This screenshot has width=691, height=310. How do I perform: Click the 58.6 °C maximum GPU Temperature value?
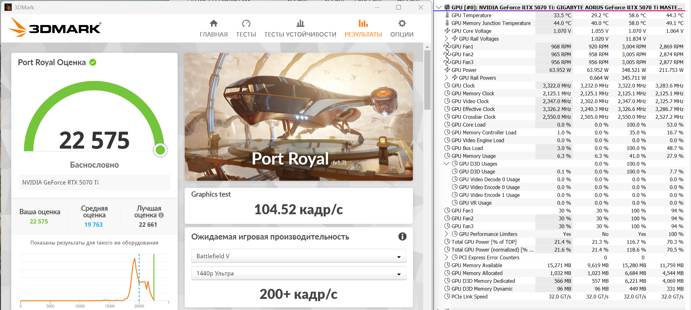[x=638, y=15]
